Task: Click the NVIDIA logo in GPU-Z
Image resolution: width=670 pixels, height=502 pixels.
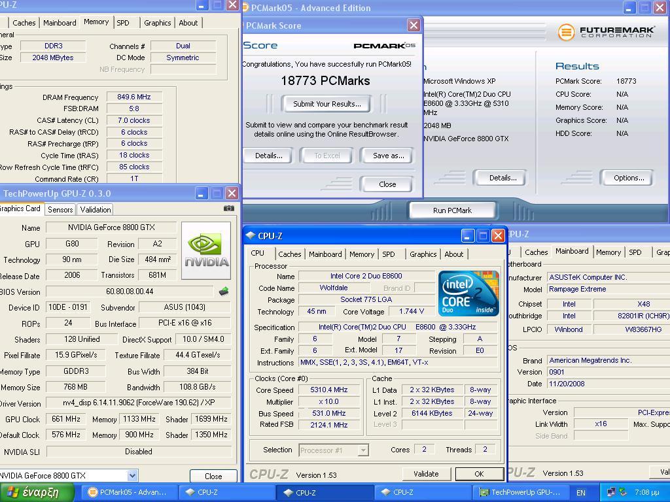Action: (206, 250)
